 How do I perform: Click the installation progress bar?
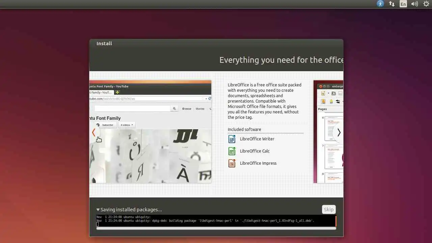pyautogui.click(x=216, y=228)
